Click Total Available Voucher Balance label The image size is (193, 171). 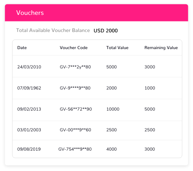(x=53, y=30)
